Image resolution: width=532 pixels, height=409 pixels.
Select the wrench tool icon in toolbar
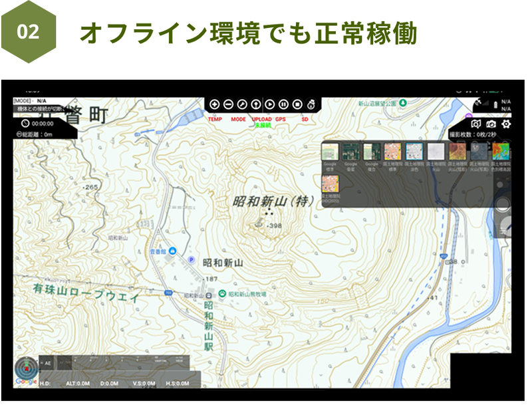(242, 104)
